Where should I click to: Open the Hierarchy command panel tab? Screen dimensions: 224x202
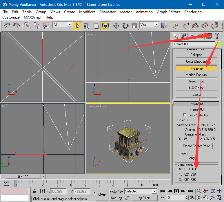click(192, 36)
